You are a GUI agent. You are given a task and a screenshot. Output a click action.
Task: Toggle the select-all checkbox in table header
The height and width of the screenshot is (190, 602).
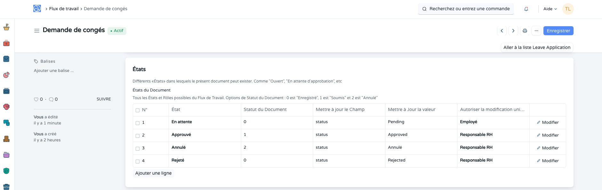click(138, 110)
